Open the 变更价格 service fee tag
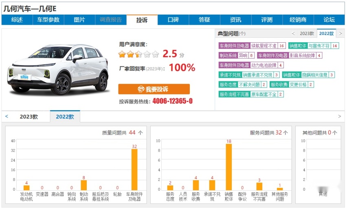This screenshot has width=347, height=209. click(x=292, y=85)
